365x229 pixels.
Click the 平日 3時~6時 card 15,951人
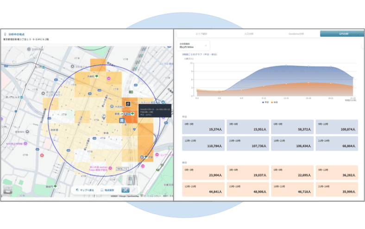(248, 127)
